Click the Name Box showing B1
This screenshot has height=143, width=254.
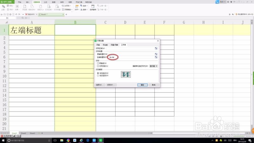(x=8, y=18)
